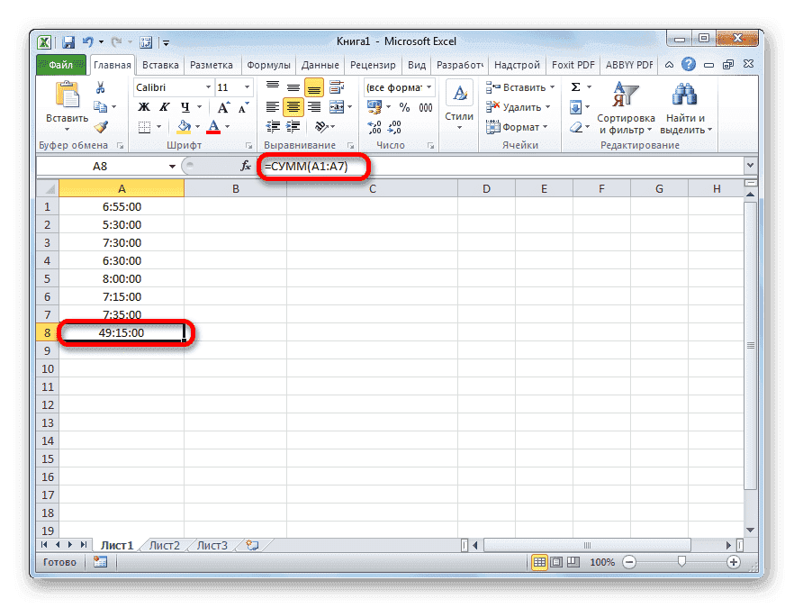Viewport: 794px width, 608px height.
Task: Open the font size dropdown
Action: [247, 86]
